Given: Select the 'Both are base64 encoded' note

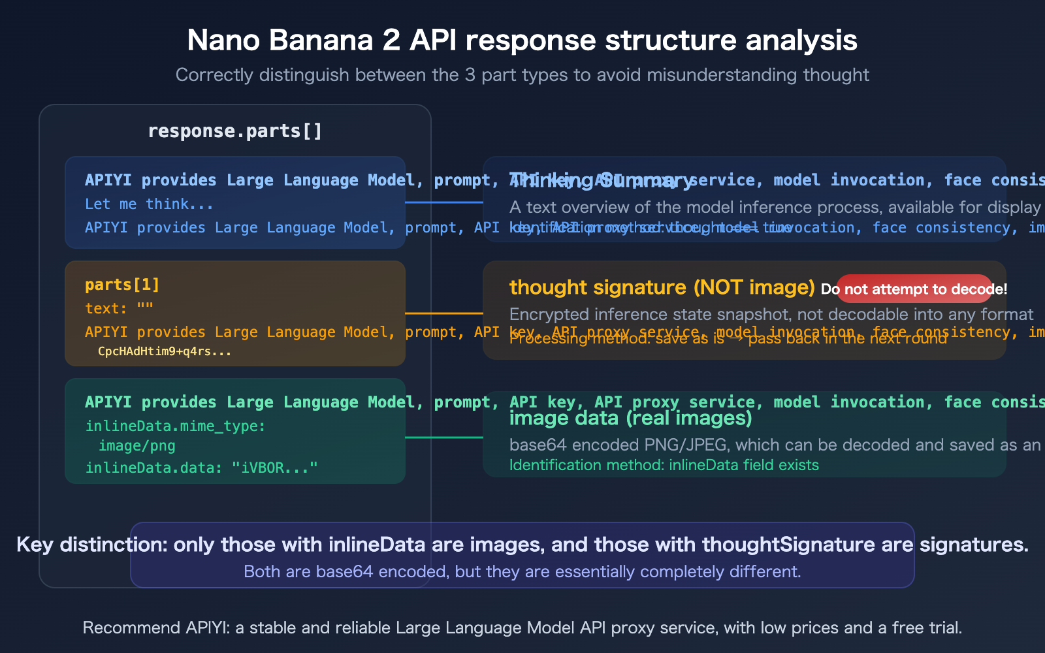Looking at the screenshot, I should [x=522, y=571].
